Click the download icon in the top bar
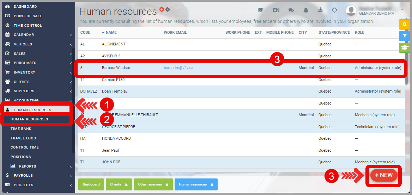Viewport: 412px width, 195px height. 320,10
